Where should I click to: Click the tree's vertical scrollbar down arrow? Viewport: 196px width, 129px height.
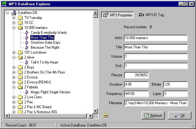click(96, 111)
